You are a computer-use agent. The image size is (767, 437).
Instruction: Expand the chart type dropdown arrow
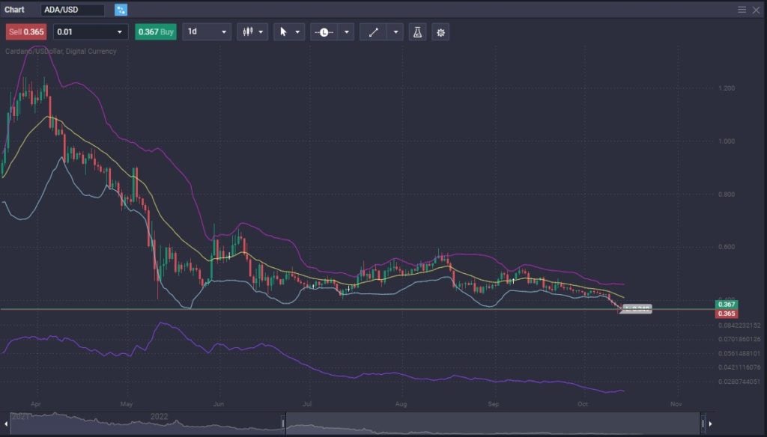tap(261, 32)
